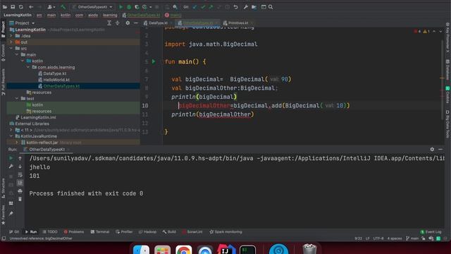Viewport: 451px width, 254px height.
Task: Click the Run panel up-arrow stack trace icon
Action: click(20, 158)
